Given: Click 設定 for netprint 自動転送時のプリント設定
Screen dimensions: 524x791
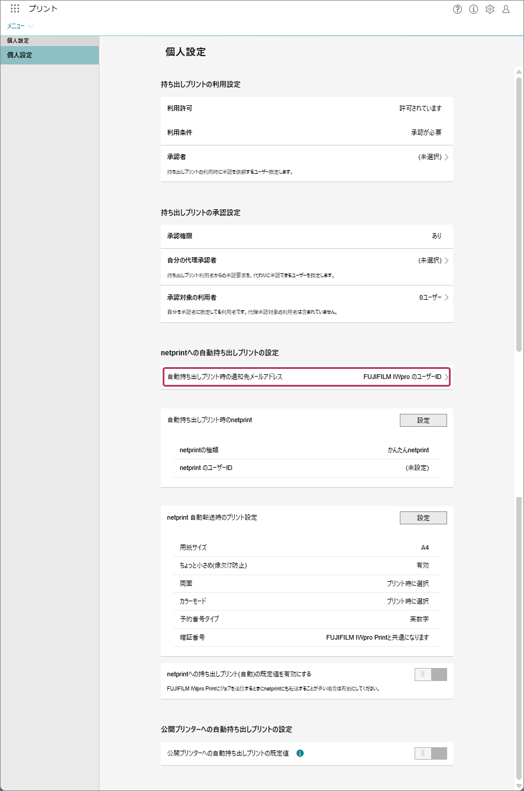Looking at the screenshot, I should pyautogui.click(x=423, y=517).
